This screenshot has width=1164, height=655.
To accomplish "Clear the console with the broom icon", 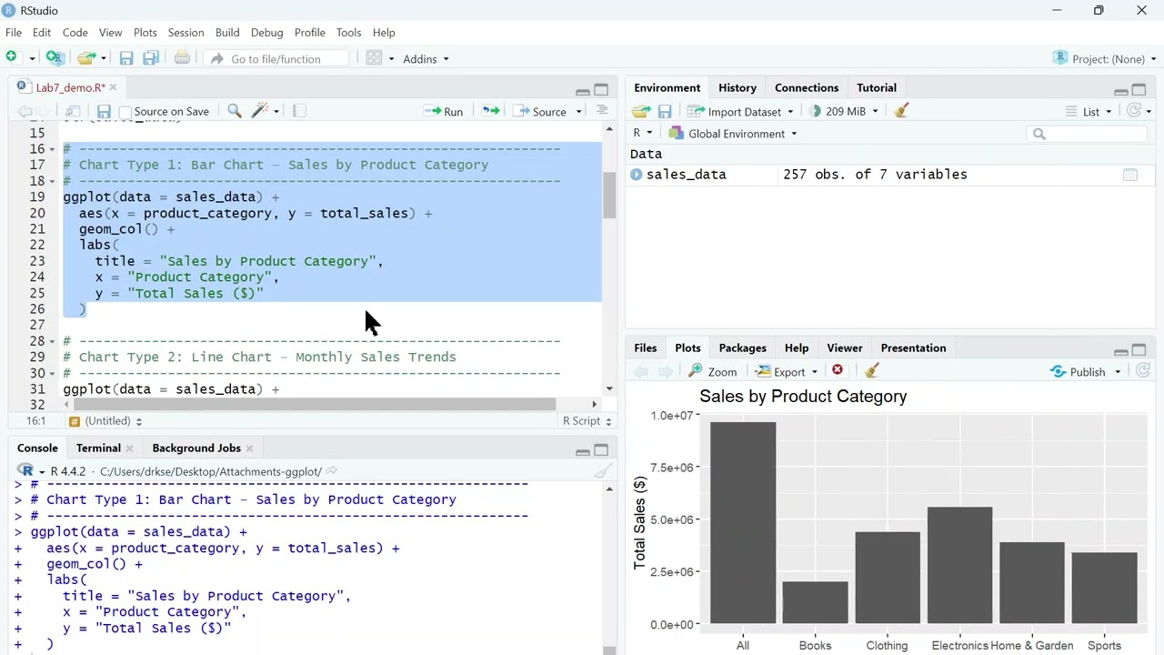I will click(x=602, y=471).
